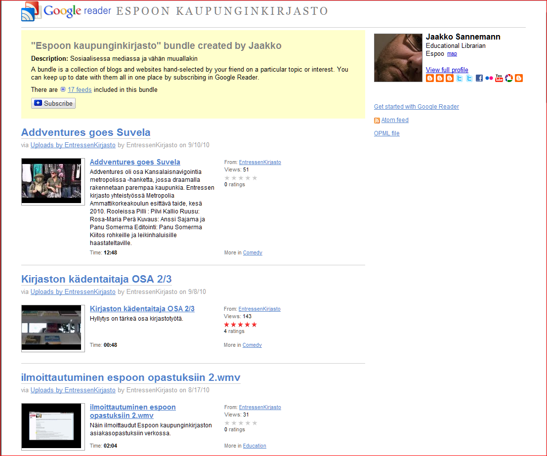Open Comedy category for Addventures goes Suvela
547x456 pixels.
[x=252, y=252]
